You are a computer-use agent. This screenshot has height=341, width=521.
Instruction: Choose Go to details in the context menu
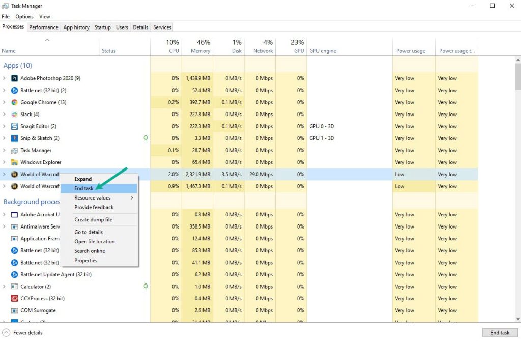click(99, 232)
